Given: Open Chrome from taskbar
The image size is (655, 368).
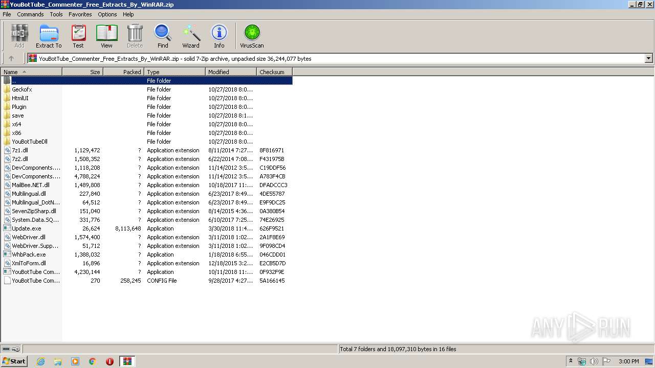Looking at the screenshot, I should point(93,361).
